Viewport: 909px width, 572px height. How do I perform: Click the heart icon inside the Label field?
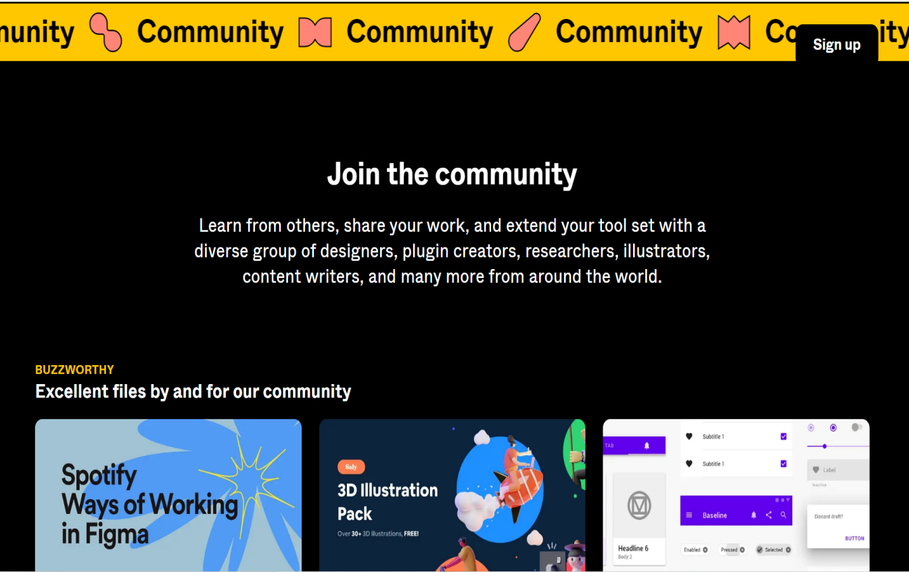tap(816, 470)
